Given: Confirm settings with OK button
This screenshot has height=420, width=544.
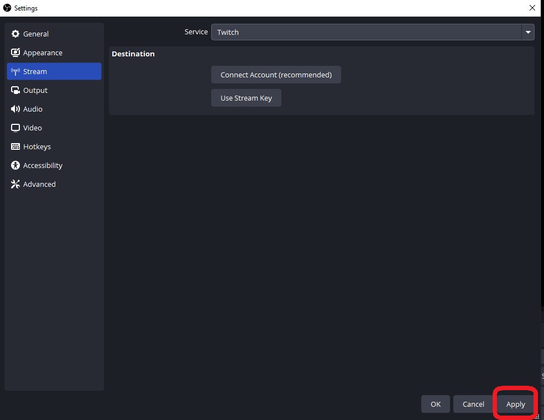Looking at the screenshot, I should pos(436,404).
